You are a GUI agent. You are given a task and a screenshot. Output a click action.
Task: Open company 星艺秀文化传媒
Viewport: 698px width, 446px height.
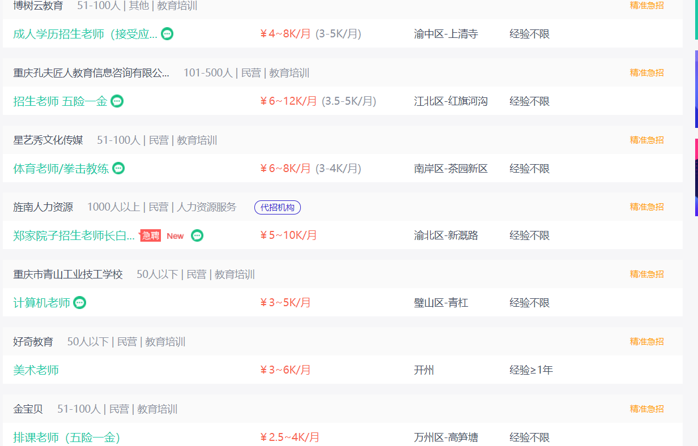click(x=48, y=140)
